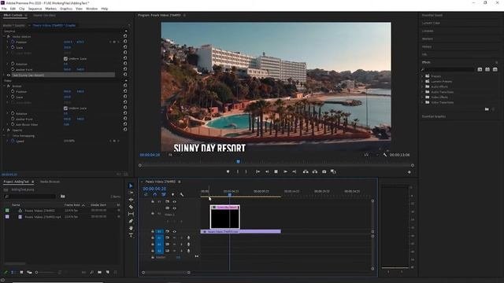Open Timeline Display Settings wrench
The width and height of the screenshot is (504, 283).
(x=182, y=194)
